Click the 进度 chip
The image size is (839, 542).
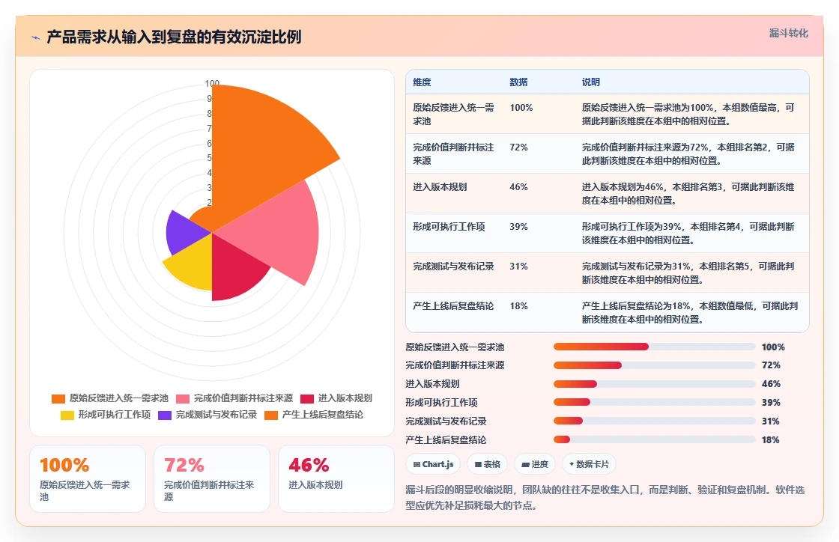535,464
